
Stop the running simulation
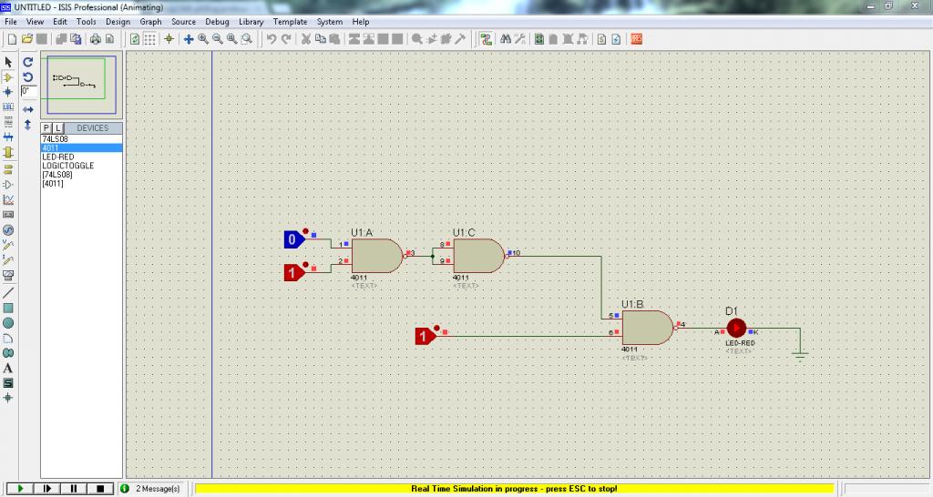point(100,489)
